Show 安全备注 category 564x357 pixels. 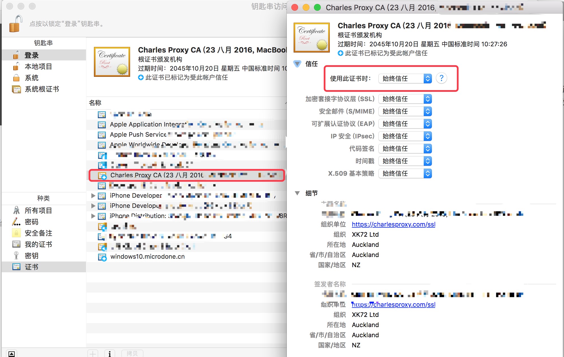coord(44,233)
